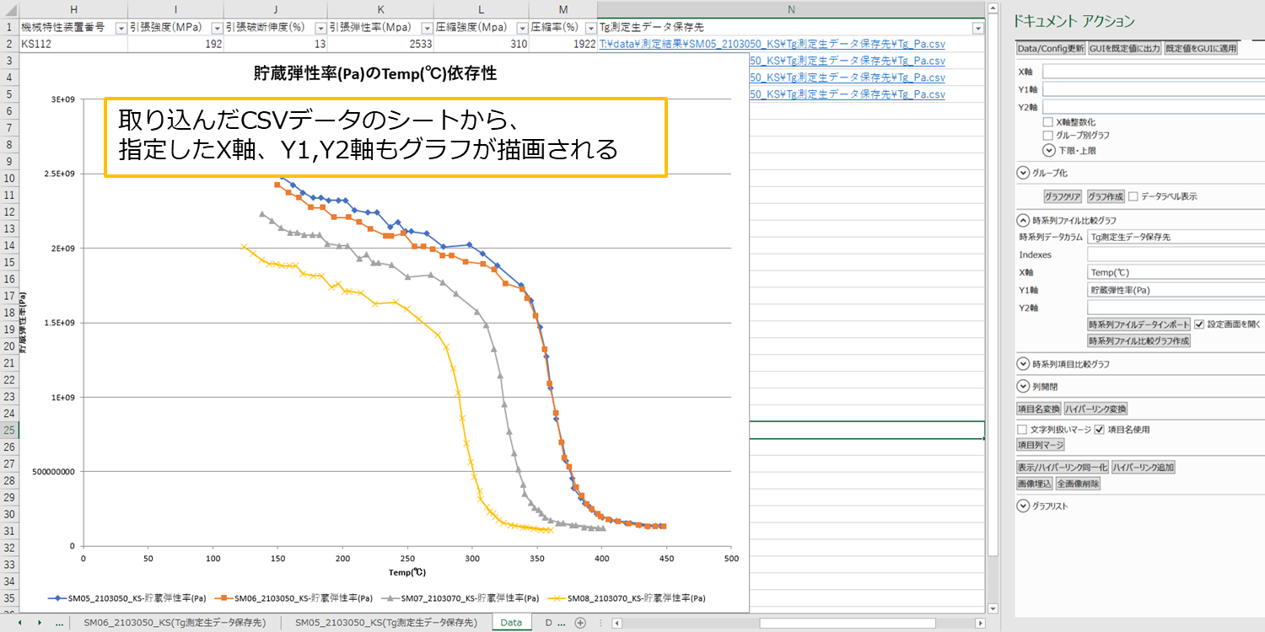Switch to the SM05_2103050_KS sheet tab
Screen dimensions: 1265x632
point(386,623)
